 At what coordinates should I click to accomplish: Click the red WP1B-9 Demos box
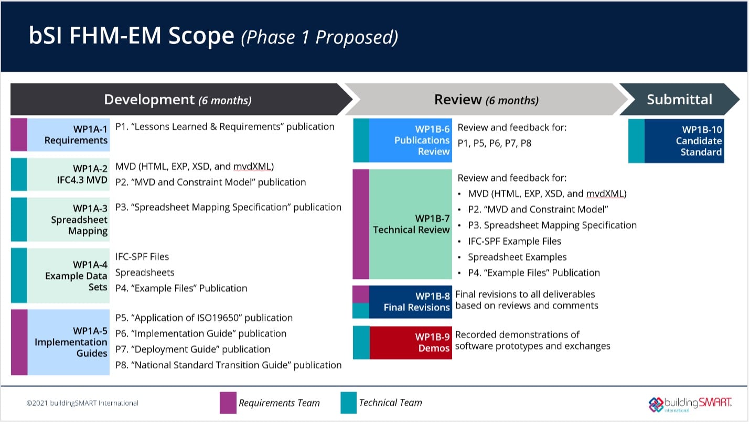[x=410, y=343]
